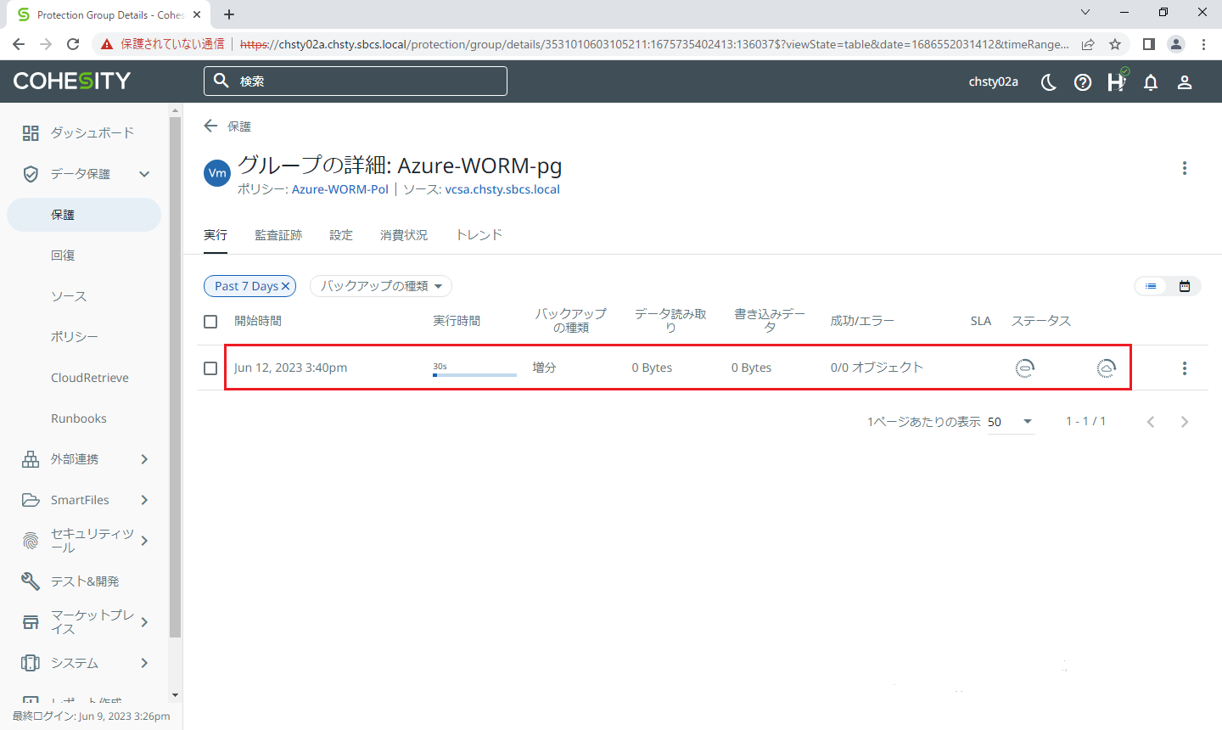1222x730 pixels.
Task: Open the Azure-WORM-Pol policy link
Action: (x=340, y=189)
